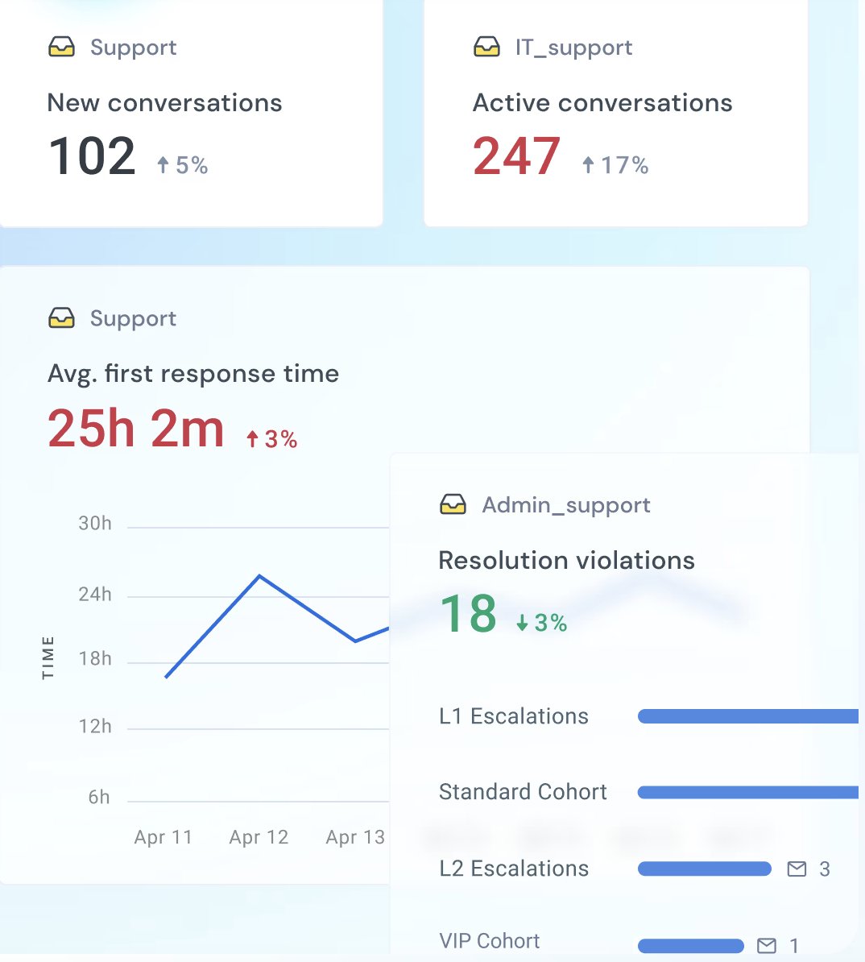Open the Support inbox on New conversations card
Image resolution: width=865 pixels, height=962 pixels.
click(61, 47)
